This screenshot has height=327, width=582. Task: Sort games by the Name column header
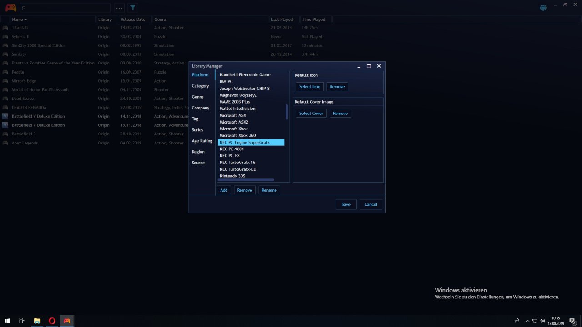click(53, 20)
